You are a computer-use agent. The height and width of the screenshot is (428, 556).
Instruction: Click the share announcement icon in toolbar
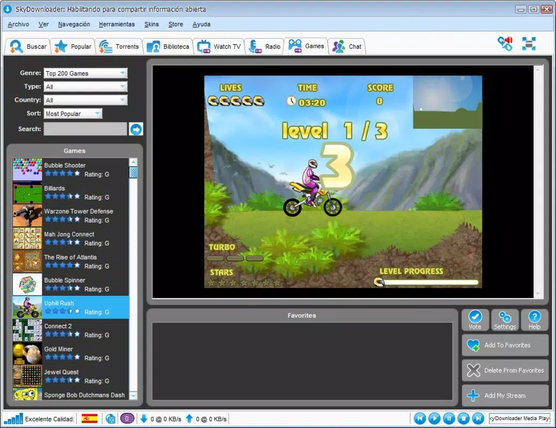click(505, 44)
